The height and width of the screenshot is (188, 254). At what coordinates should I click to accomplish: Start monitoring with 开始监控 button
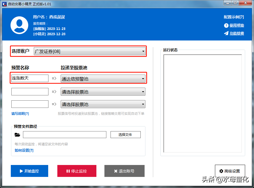click(x=29, y=171)
